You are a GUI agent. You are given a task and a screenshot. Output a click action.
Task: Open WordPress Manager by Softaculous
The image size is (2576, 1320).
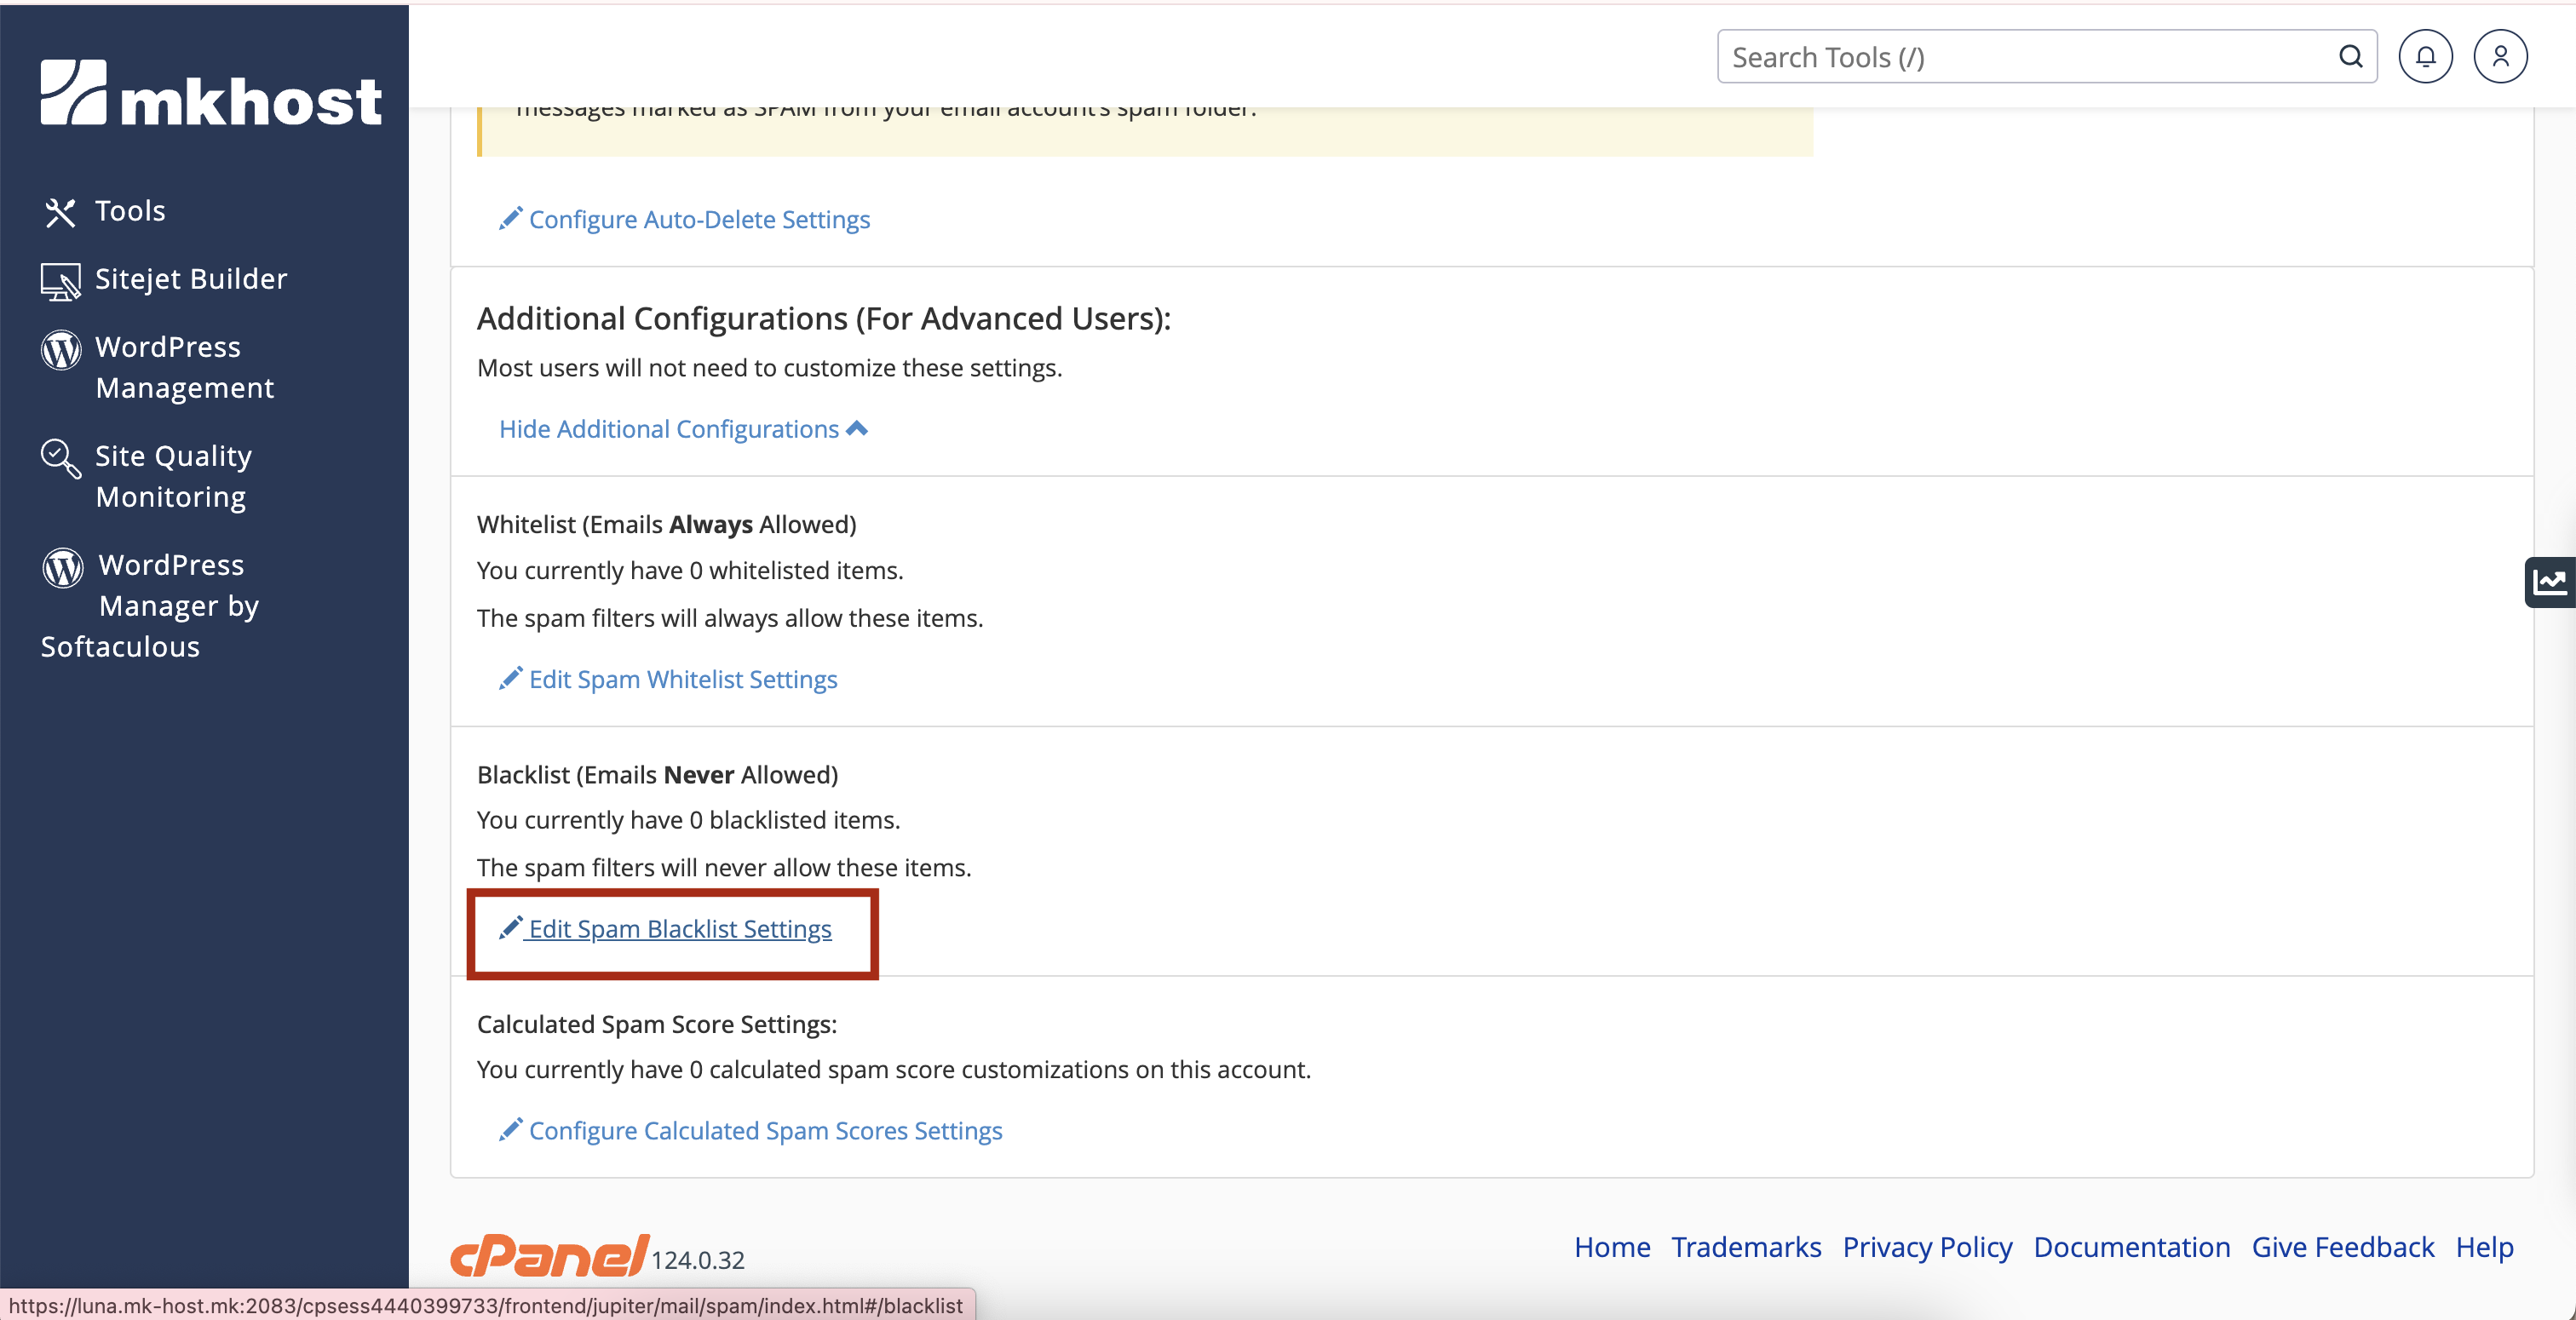pyautogui.click(x=170, y=605)
